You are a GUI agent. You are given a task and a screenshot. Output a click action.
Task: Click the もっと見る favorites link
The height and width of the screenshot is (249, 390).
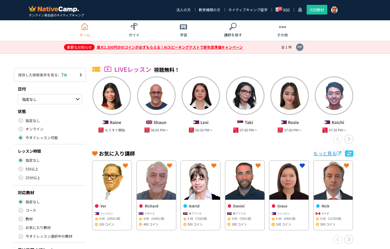point(327,154)
